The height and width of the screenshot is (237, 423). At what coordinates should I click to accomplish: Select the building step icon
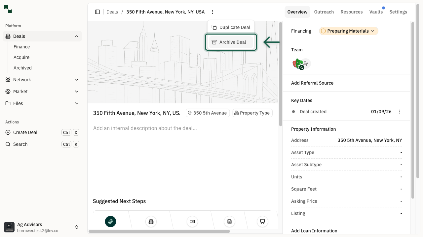point(151,222)
